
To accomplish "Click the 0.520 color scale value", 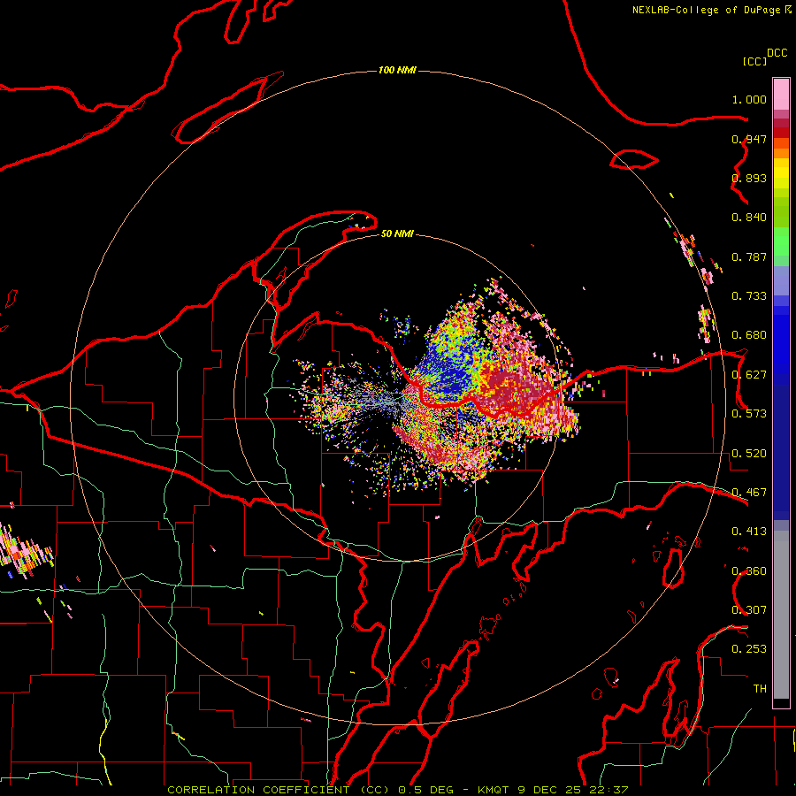I will [x=749, y=454].
